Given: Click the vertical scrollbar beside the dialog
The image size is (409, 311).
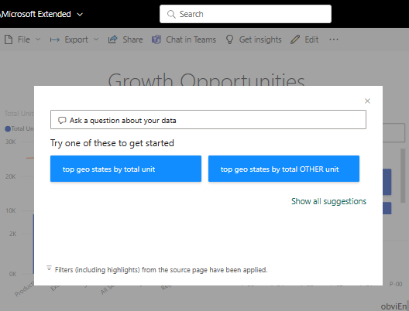Looking at the screenshot, I should 403,176.
